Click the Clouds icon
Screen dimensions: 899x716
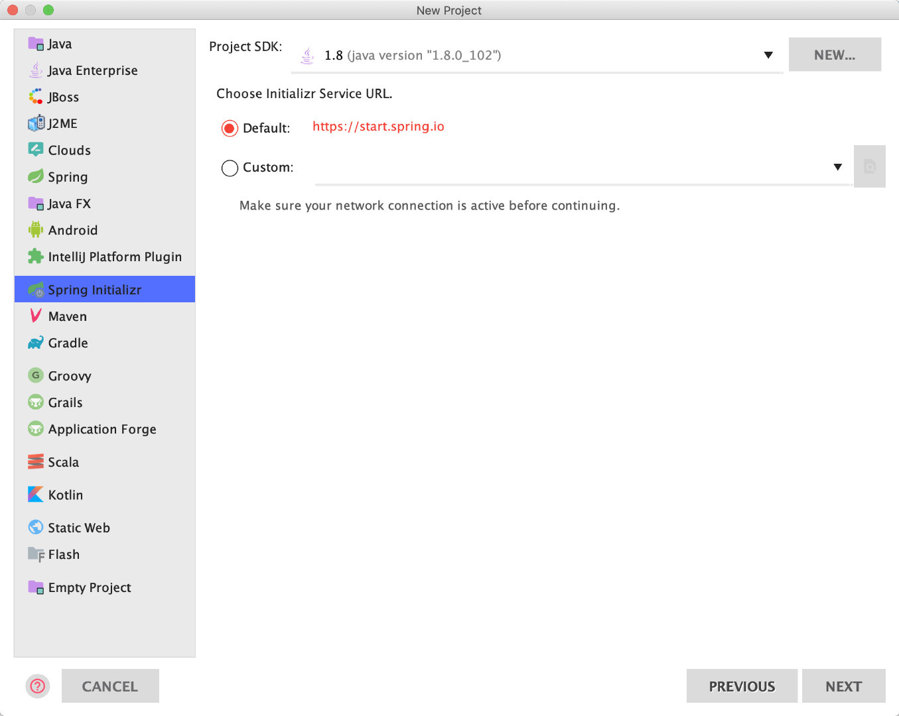pos(36,150)
